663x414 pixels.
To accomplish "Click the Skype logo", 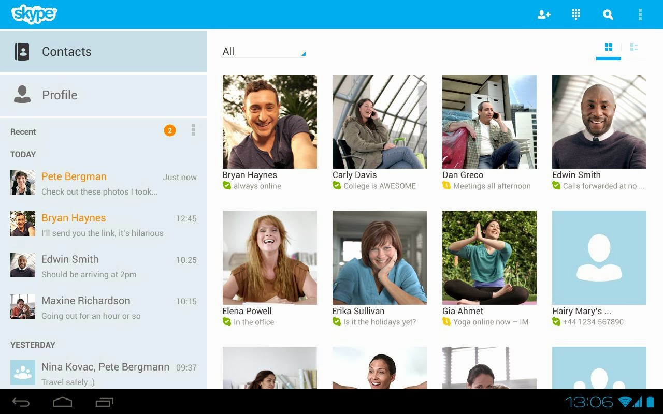I will [33, 14].
